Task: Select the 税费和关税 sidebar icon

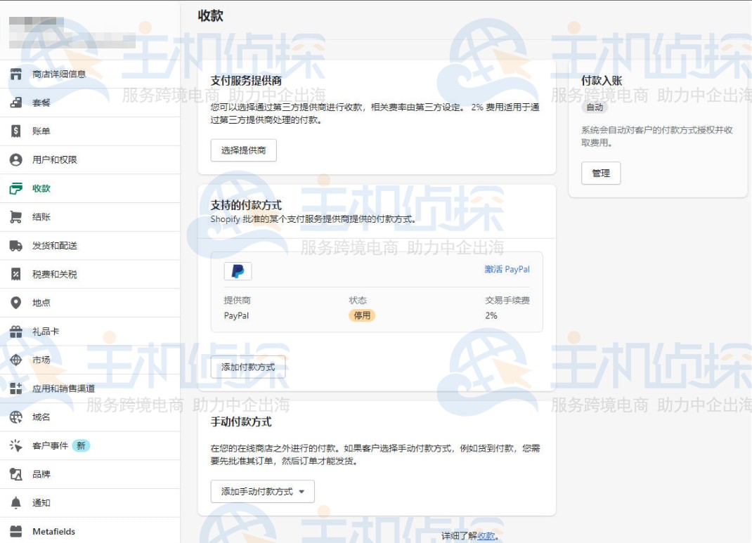Action: [17, 274]
